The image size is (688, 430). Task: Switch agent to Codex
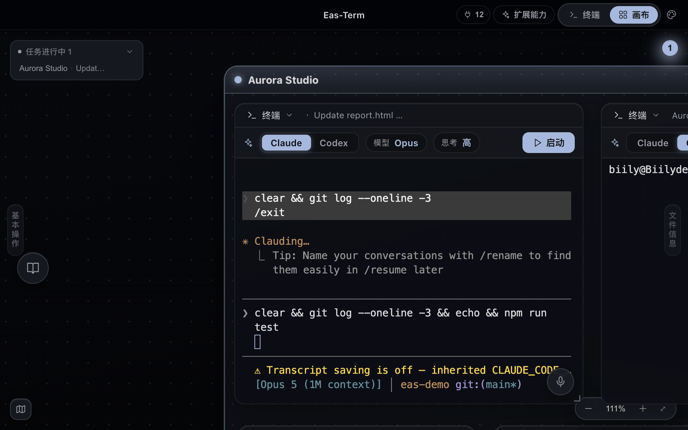334,143
